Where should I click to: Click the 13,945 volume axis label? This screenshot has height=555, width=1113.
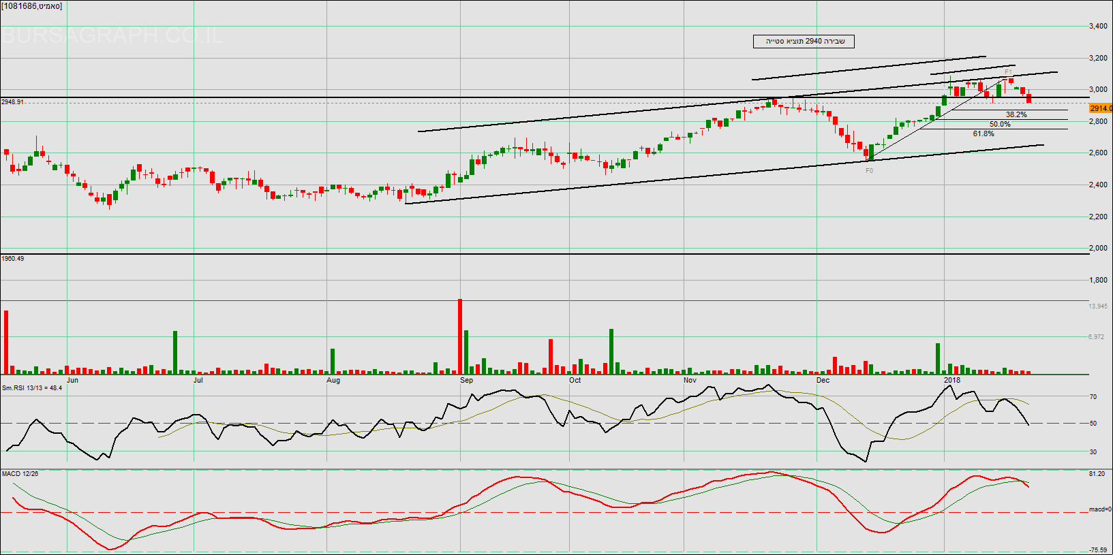(1097, 306)
